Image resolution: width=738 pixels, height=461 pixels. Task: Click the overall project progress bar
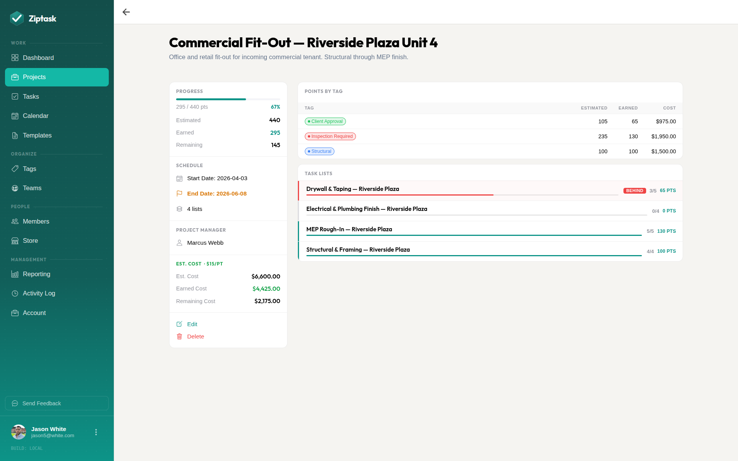[x=228, y=99]
